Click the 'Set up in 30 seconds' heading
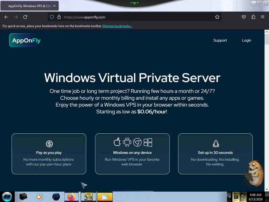This screenshot has width=269, height=202. [215, 153]
